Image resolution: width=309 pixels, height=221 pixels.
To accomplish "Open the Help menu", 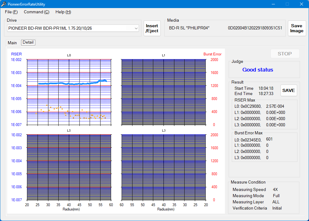I will click(63, 12).
